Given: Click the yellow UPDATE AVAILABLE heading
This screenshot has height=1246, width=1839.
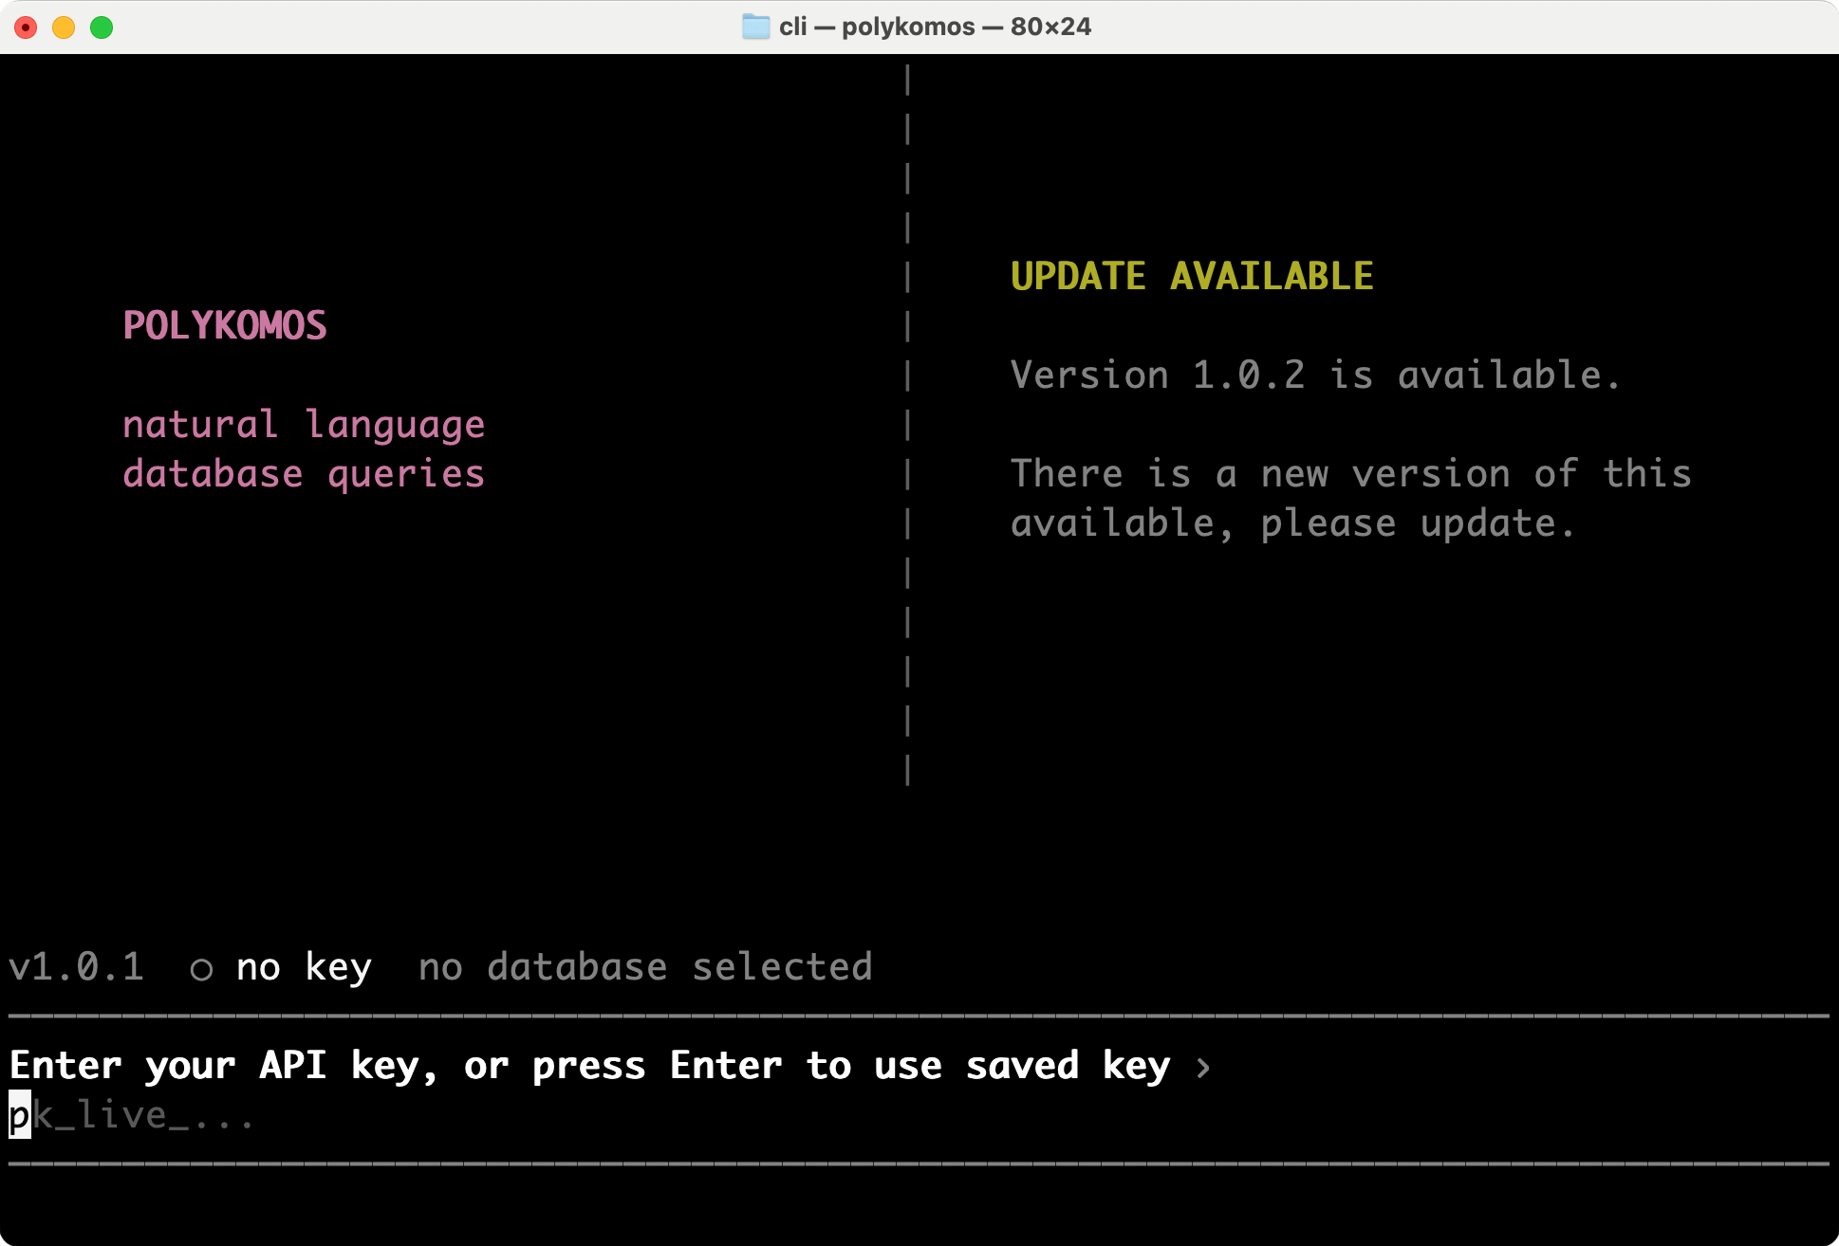Looking at the screenshot, I should pos(1192,276).
